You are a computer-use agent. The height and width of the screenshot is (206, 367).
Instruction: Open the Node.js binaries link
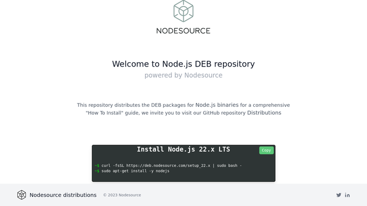pos(217,105)
